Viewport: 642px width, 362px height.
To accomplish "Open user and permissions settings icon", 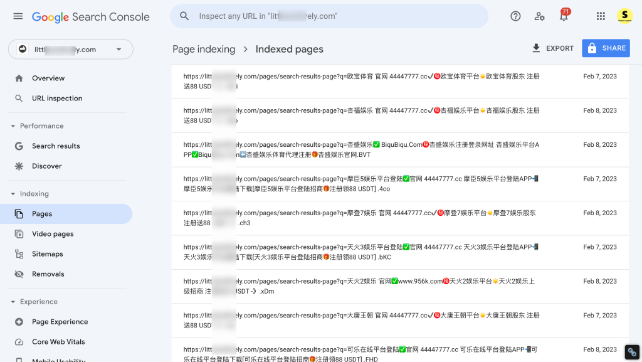I will [540, 16].
